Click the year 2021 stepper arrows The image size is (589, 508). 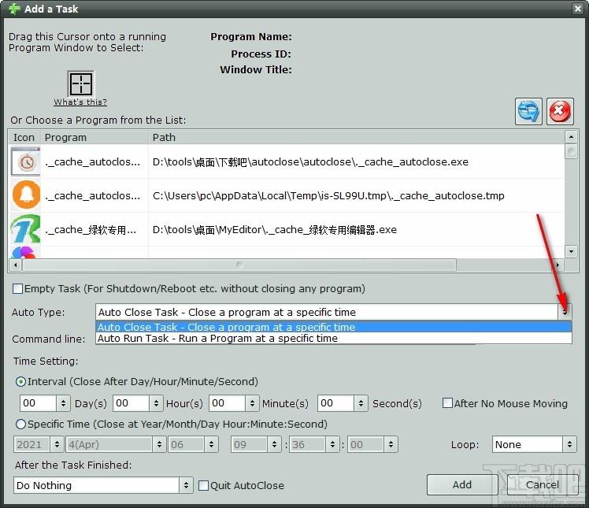coord(57,444)
